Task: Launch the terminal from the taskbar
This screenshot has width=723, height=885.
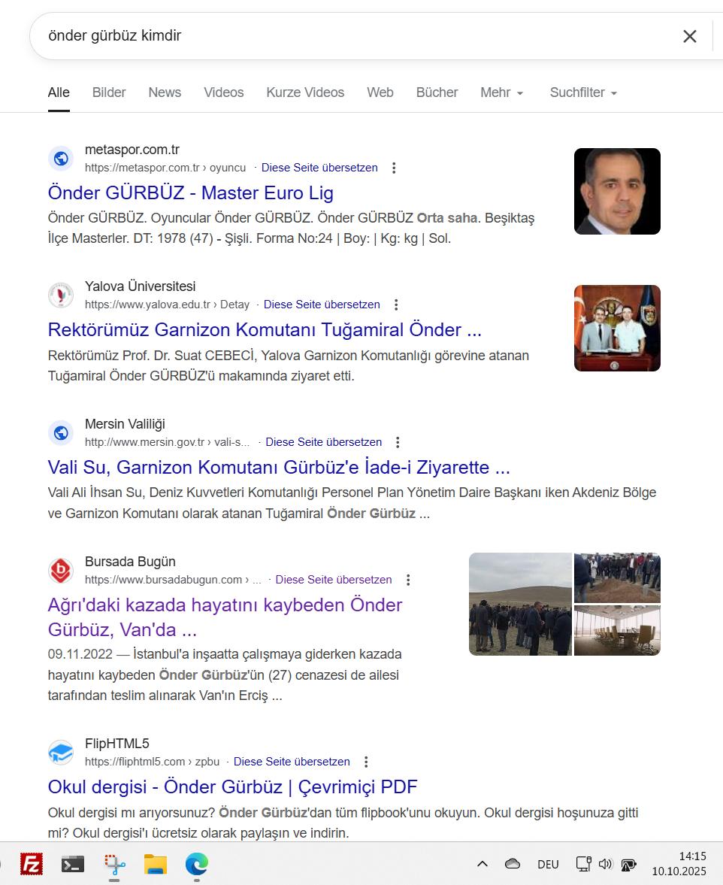Action: click(x=73, y=864)
